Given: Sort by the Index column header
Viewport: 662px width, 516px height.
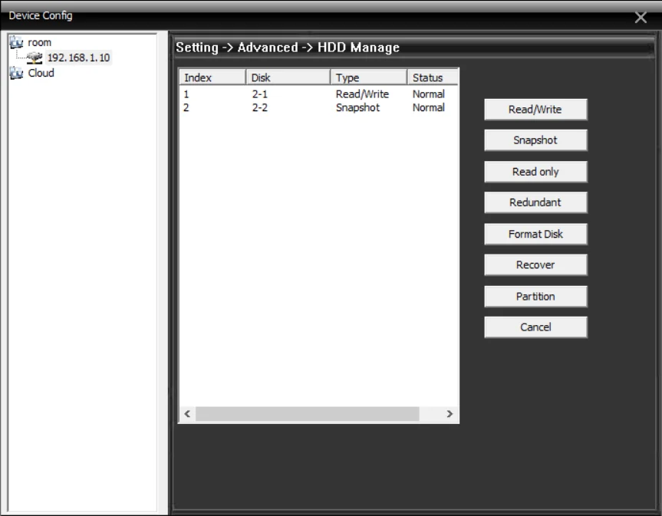Looking at the screenshot, I should [x=212, y=77].
